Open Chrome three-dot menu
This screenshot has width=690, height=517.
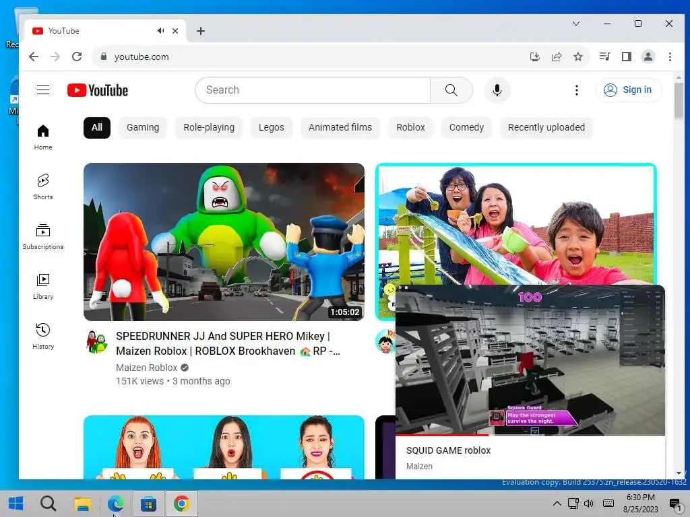(670, 57)
